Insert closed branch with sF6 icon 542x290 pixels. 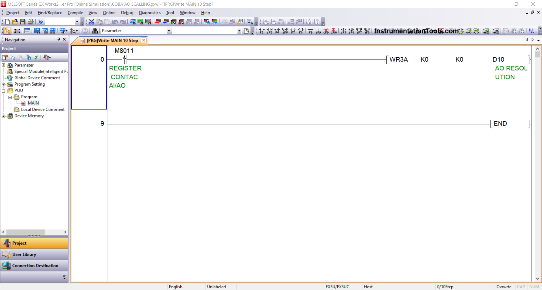[285, 31]
